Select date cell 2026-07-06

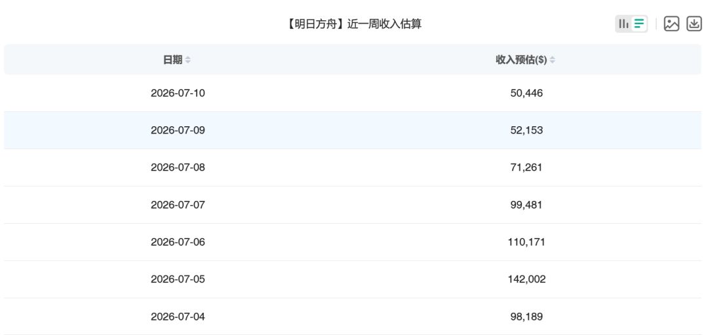pyautogui.click(x=178, y=242)
